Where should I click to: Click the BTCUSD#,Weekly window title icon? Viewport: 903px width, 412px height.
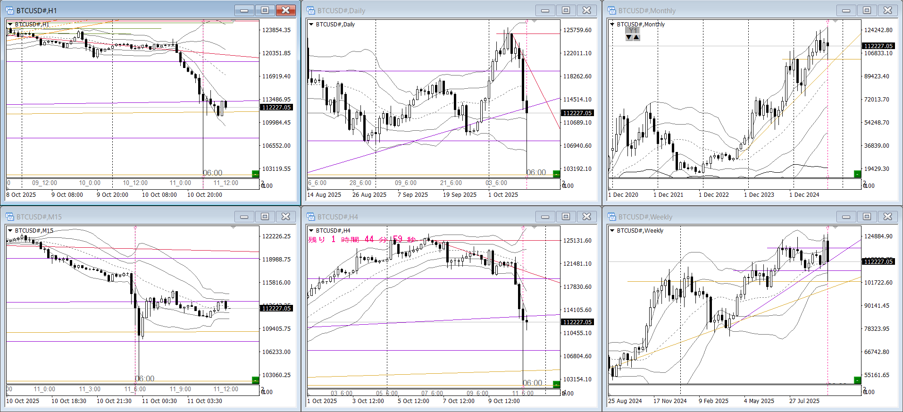(612, 217)
